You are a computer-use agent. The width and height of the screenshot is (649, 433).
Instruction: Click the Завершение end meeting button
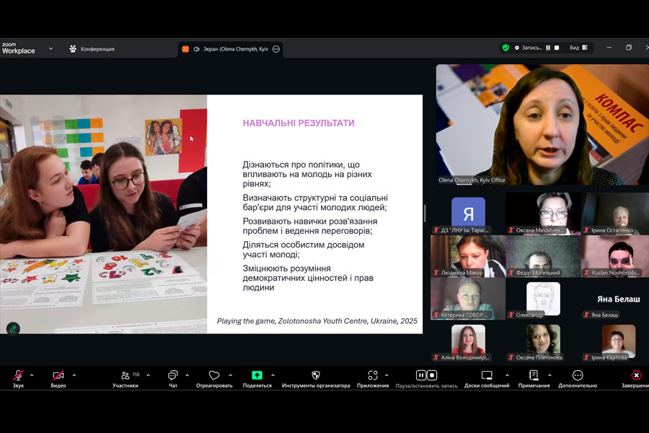coord(636,376)
